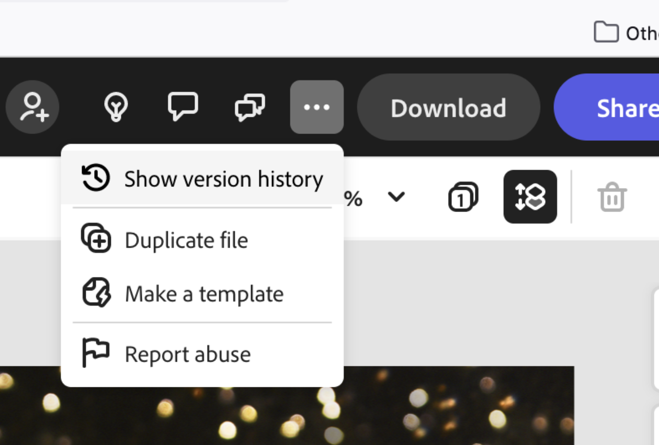Toggle the arrange layers panel
Image resolution: width=659 pixels, height=445 pixels.
(x=530, y=197)
